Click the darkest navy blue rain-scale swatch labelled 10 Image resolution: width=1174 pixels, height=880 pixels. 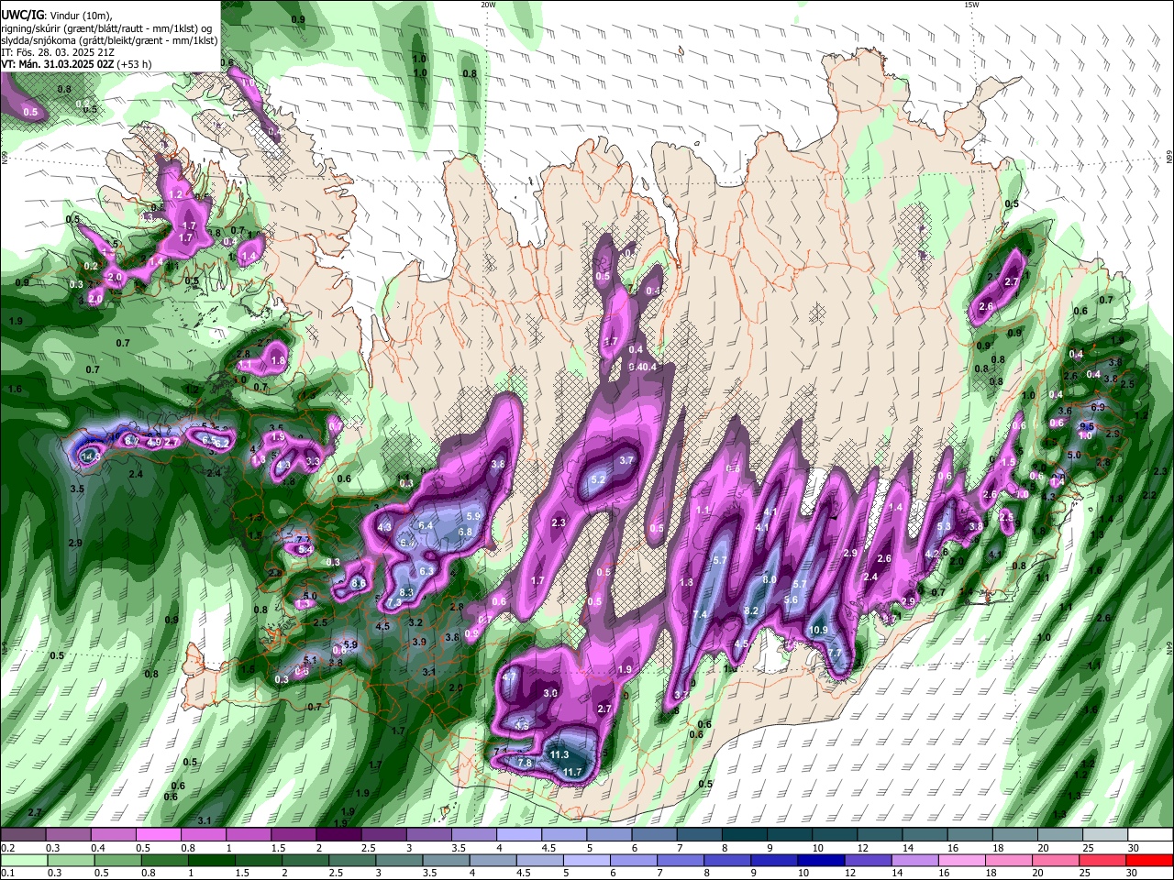coord(820,860)
